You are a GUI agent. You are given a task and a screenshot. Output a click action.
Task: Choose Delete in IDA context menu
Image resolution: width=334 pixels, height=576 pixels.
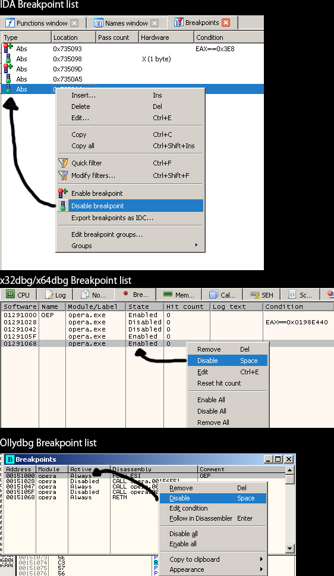coord(130,107)
